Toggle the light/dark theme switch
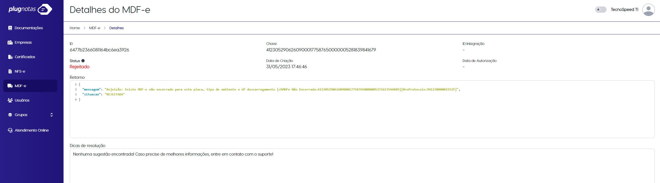 601,10
